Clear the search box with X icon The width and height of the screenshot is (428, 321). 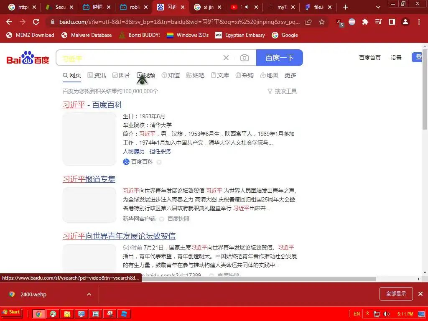[226, 58]
